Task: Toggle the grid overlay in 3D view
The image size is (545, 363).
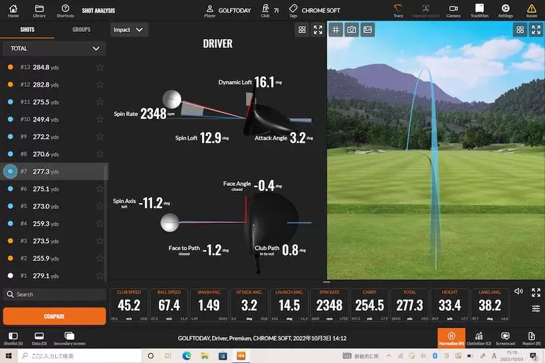Action: [x=336, y=30]
